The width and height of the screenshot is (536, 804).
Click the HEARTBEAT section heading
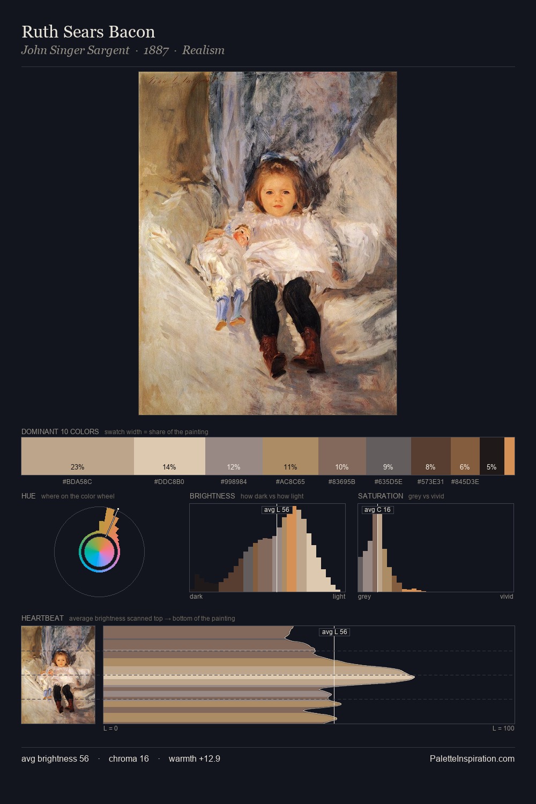tap(42, 618)
